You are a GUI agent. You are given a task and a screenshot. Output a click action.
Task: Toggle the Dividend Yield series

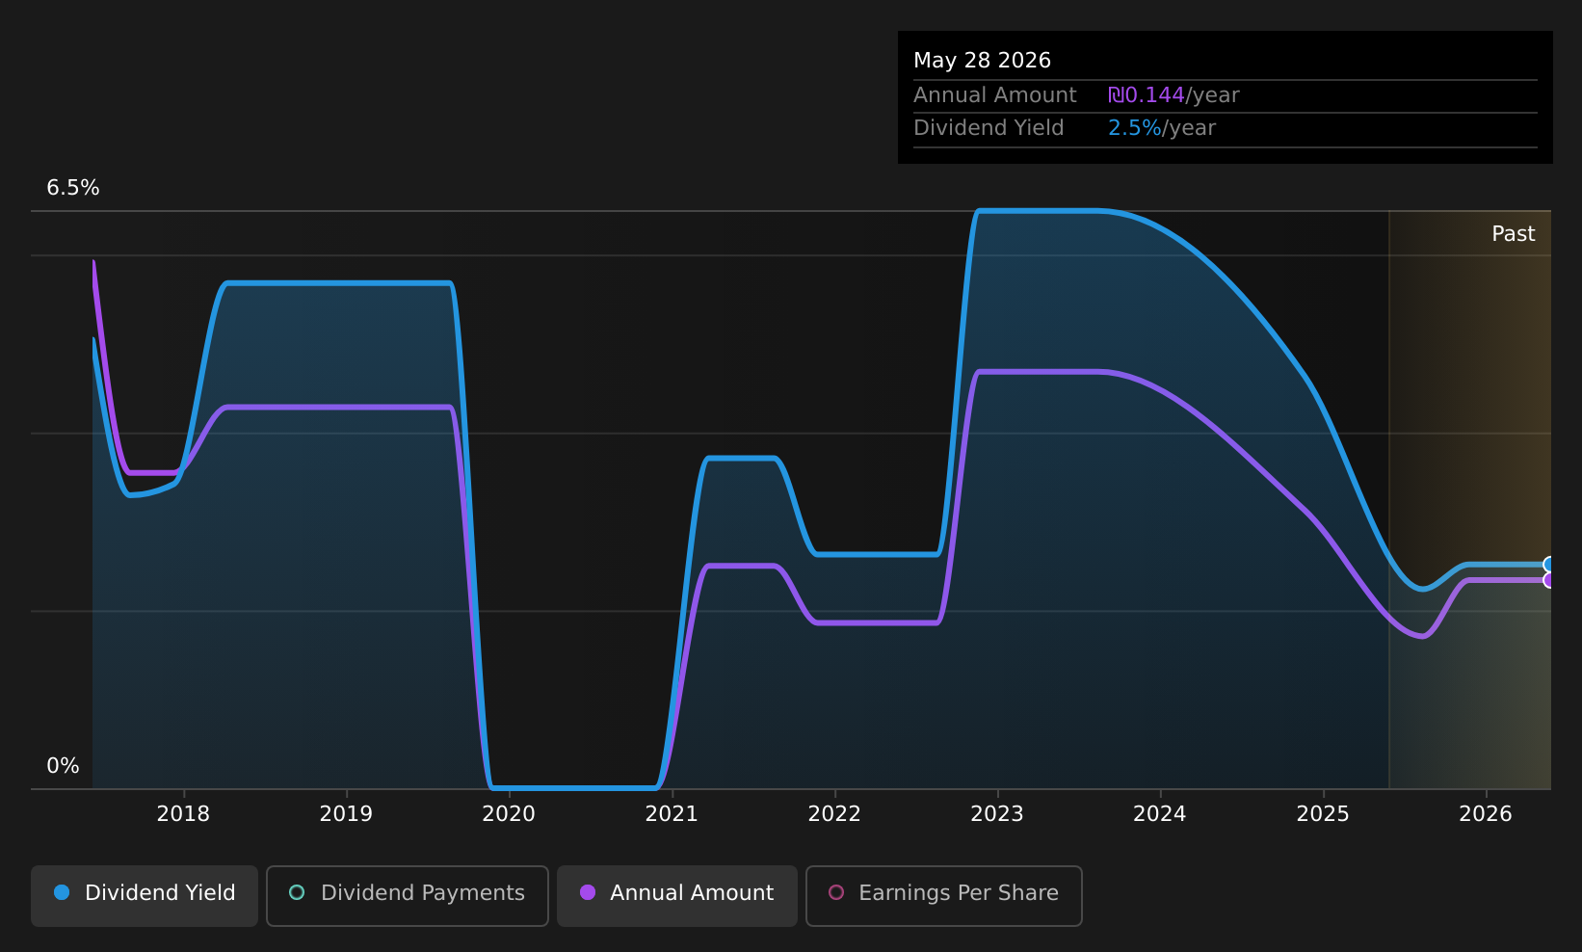pyautogui.click(x=145, y=896)
